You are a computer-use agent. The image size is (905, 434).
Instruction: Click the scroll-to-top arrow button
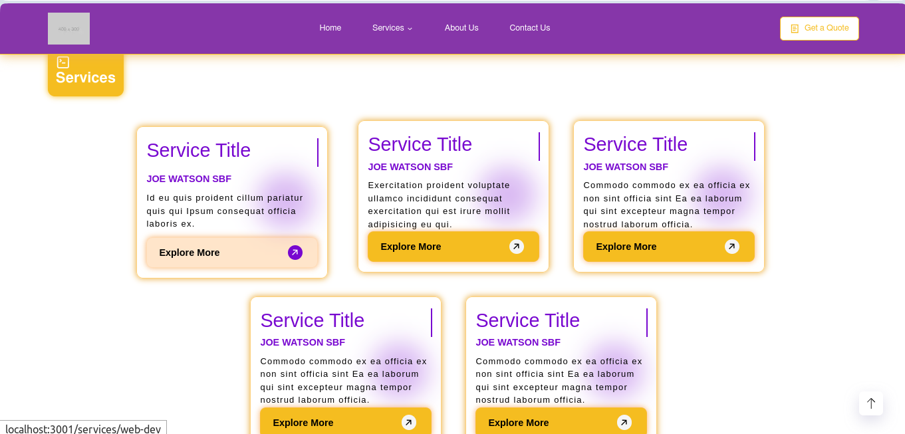coord(871,403)
